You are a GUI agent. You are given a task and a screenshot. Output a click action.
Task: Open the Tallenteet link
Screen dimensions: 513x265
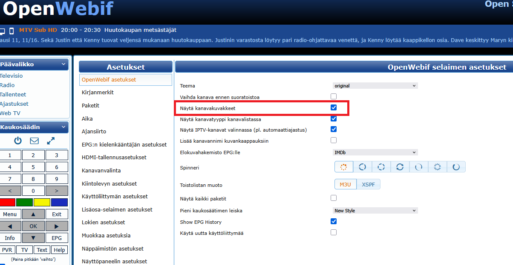(13, 94)
